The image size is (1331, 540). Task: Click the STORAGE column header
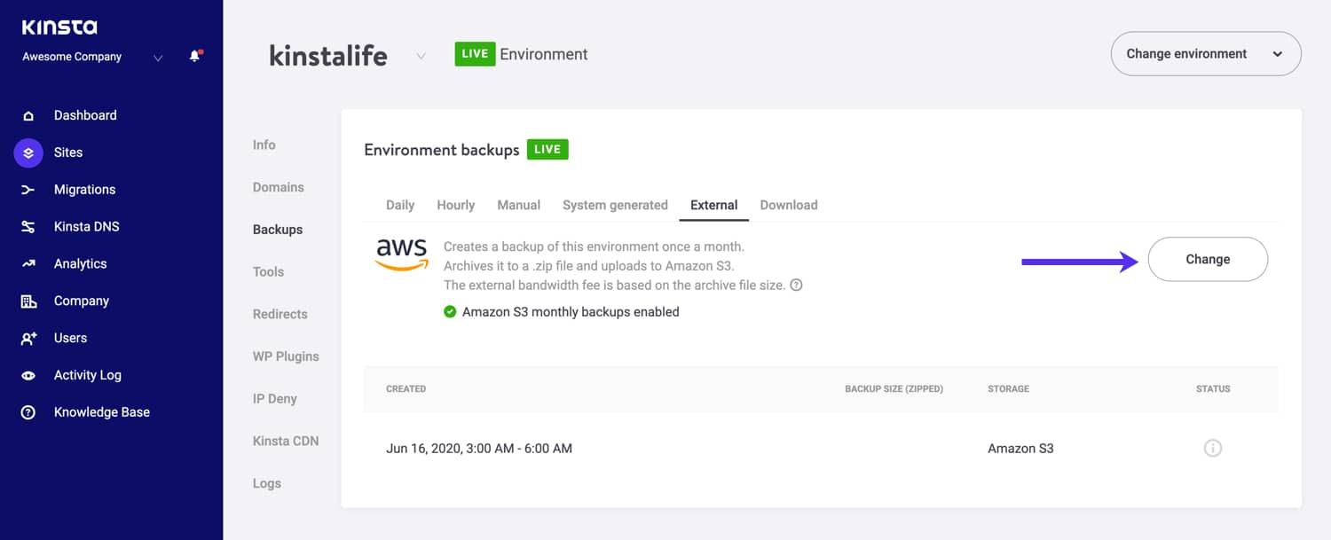1009,389
